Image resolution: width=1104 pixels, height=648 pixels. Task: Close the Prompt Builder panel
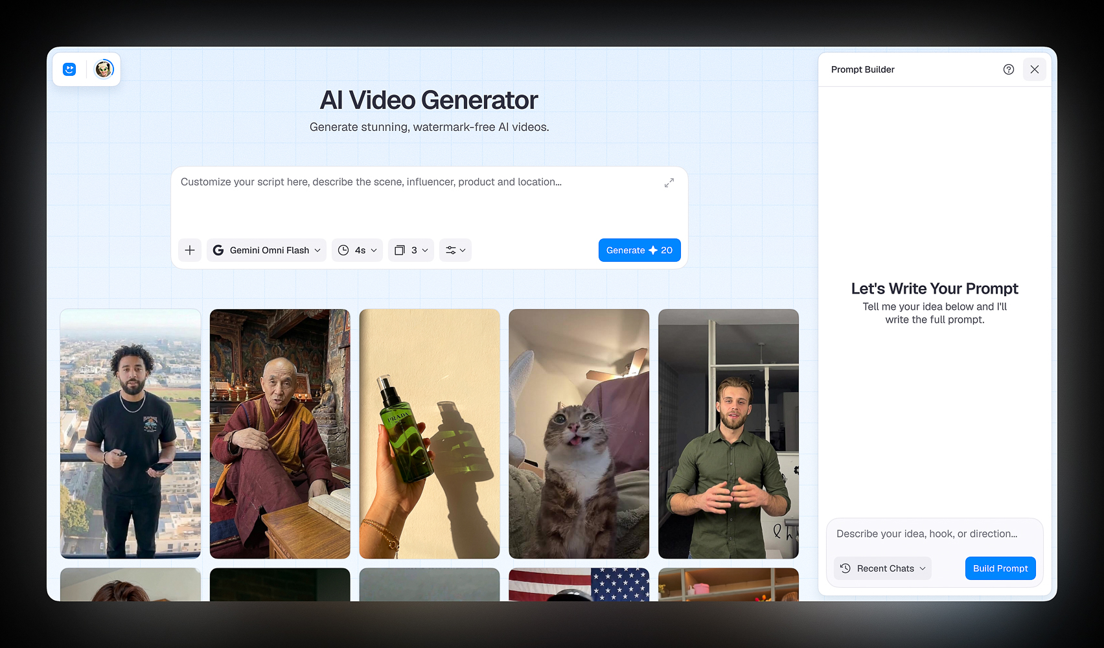(x=1035, y=69)
